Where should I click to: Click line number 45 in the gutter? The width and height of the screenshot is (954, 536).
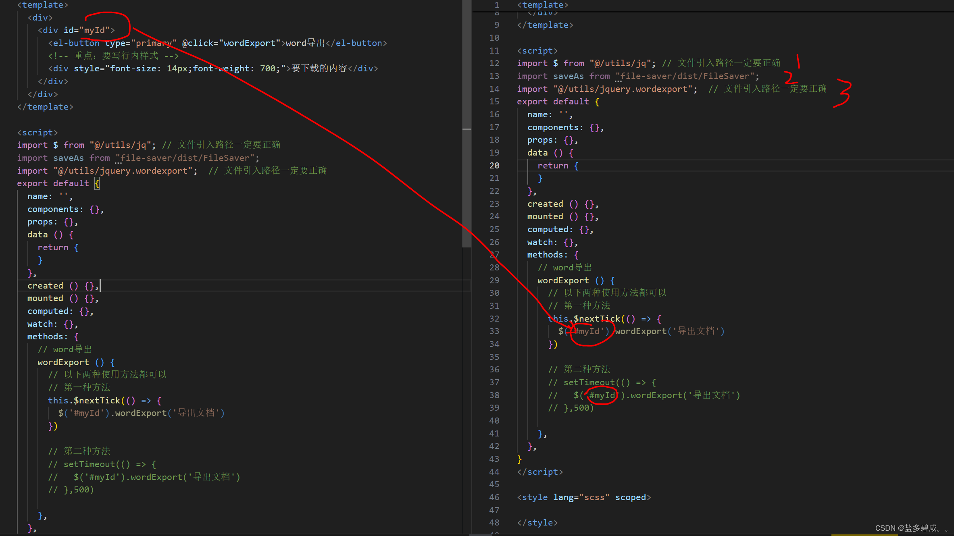494,484
